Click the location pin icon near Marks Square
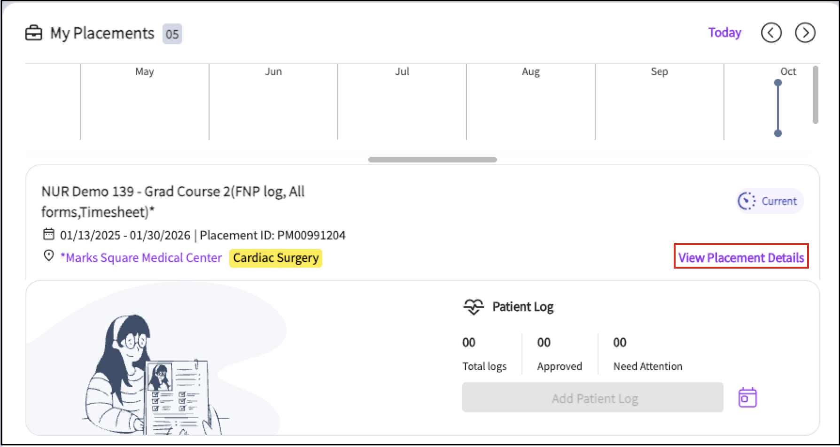The width and height of the screenshot is (840, 447). 48,256
